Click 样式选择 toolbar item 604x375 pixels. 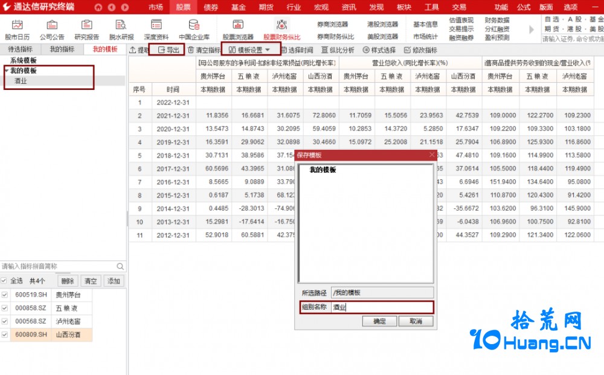pos(379,50)
